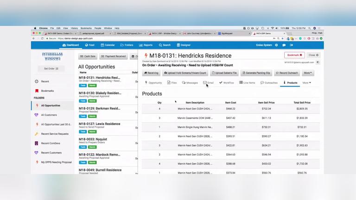Open the settings gear beside Endao System
This screenshot has height=200, width=356.
(276, 45)
